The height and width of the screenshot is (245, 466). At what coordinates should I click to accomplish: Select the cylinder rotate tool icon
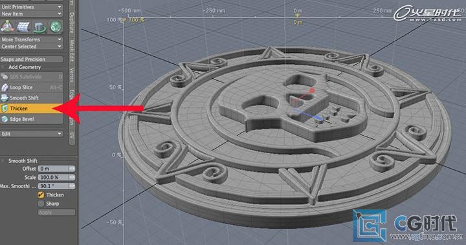pyautogui.click(x=39, y=27)
